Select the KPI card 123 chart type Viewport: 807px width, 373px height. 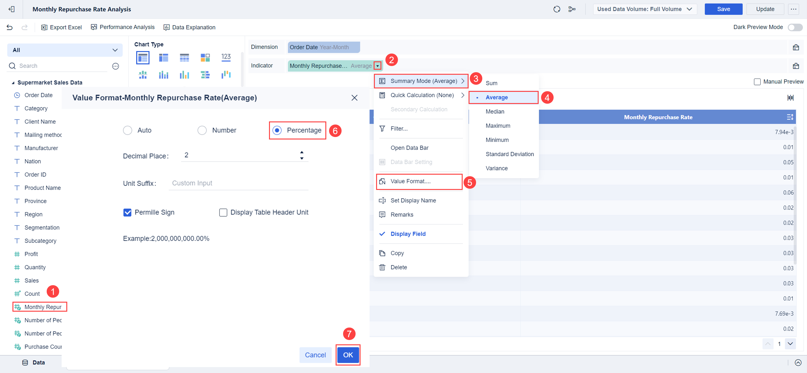pyautogui.click(x=225, y=57)
